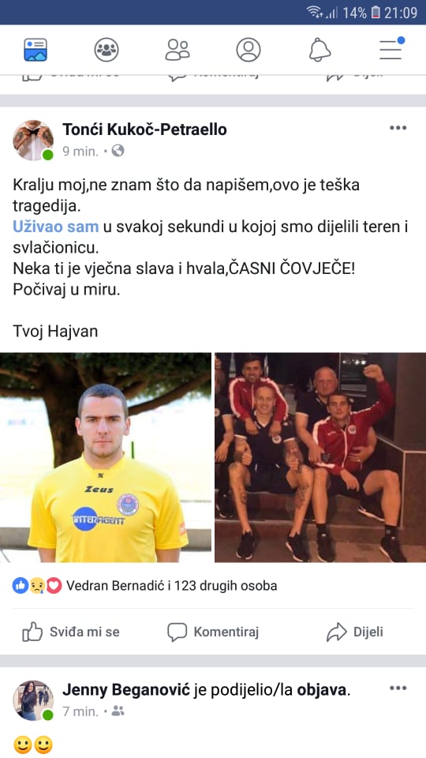Viewport: 426px width, 758px height.
Task: Like the post with Sviđa mi se
Action: click(x=71, y=632)
